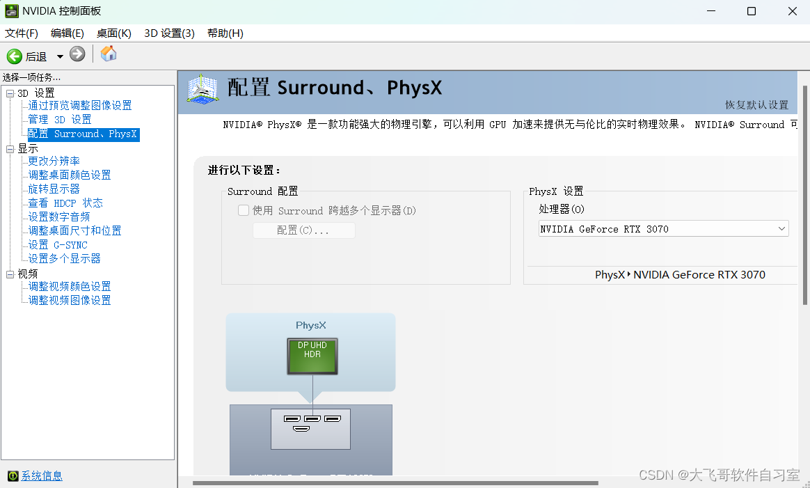Select the DP UHD HDR monitor icon
This screenshot has width=810, height=488.
coord(312,356)
